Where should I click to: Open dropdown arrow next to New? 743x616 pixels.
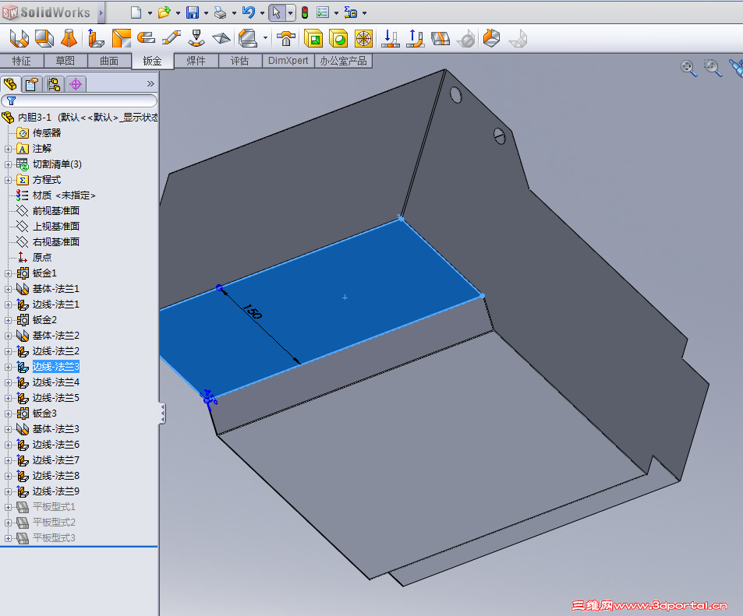[x=150, y=12]
